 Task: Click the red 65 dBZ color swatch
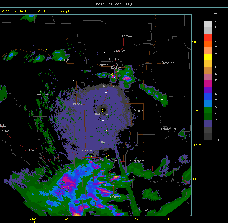tap(208, 37)
